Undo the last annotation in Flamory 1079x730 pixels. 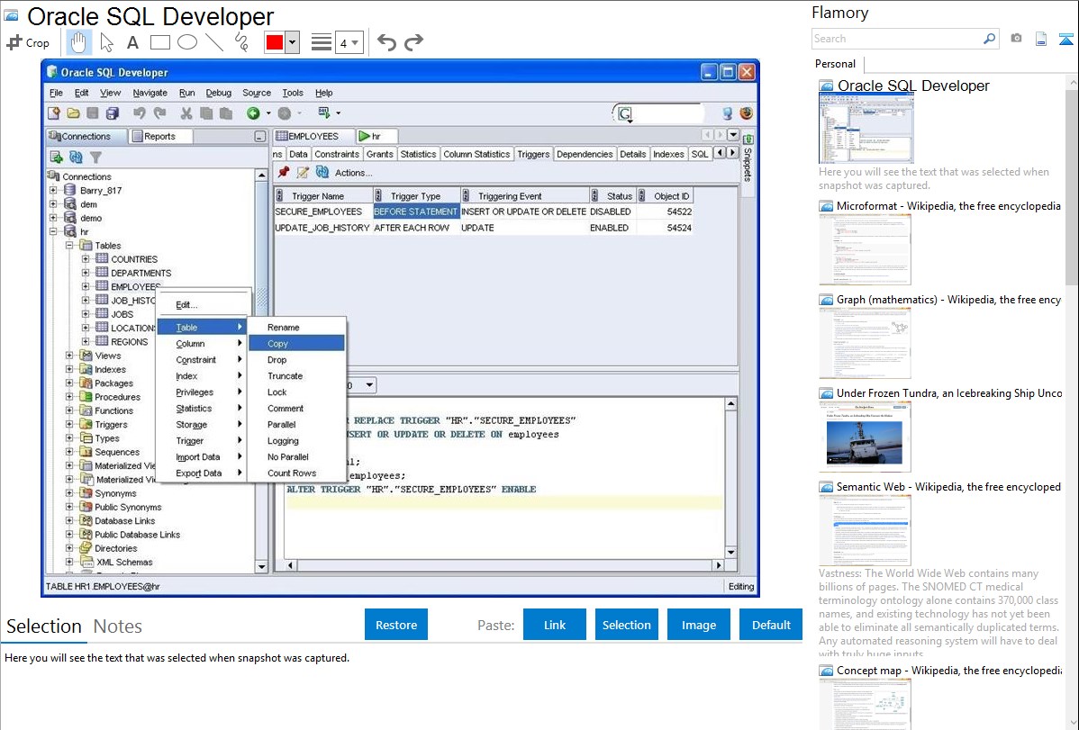pyautogui.click(x=386, y=42)
